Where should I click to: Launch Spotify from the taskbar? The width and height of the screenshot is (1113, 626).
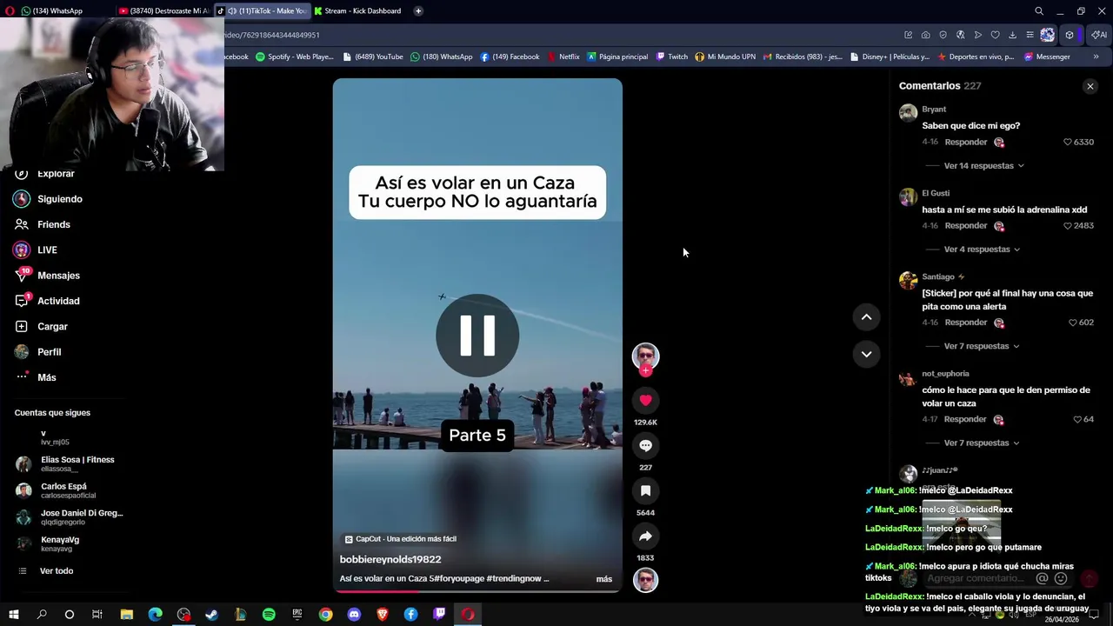pos(269,615)
